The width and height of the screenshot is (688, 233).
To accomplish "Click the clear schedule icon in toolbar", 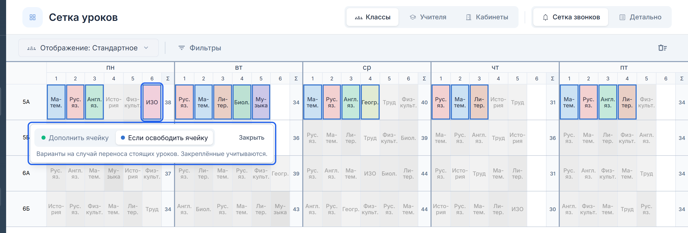I will pos(662,48).
